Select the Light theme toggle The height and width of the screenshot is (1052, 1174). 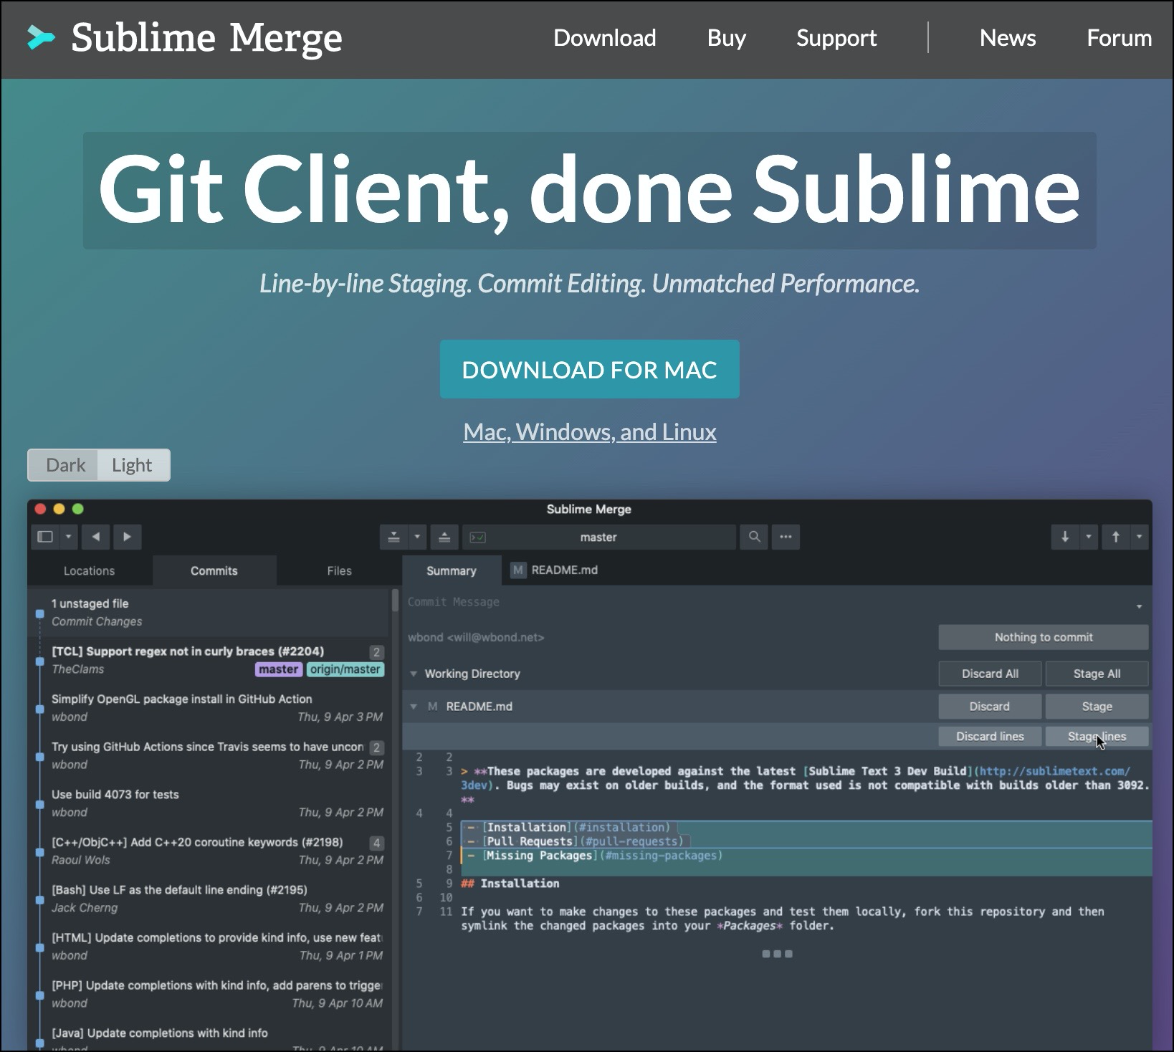(x=132, y=465)
